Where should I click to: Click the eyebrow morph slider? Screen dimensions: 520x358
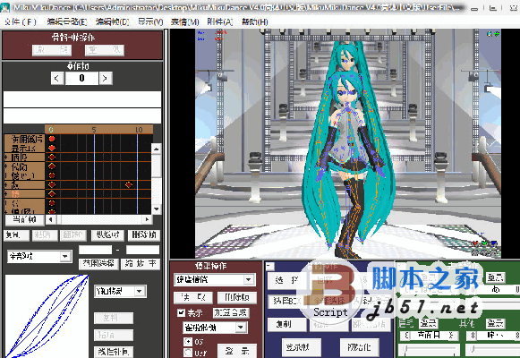click(429, 350)
